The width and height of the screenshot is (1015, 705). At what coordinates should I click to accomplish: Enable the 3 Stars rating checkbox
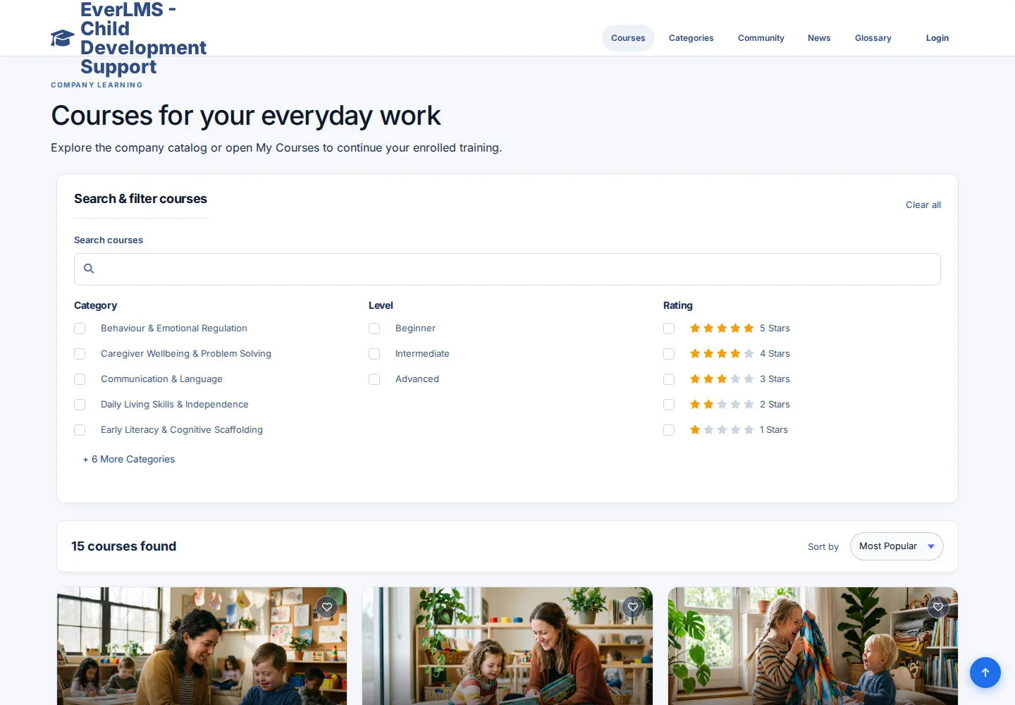(669, 379)
